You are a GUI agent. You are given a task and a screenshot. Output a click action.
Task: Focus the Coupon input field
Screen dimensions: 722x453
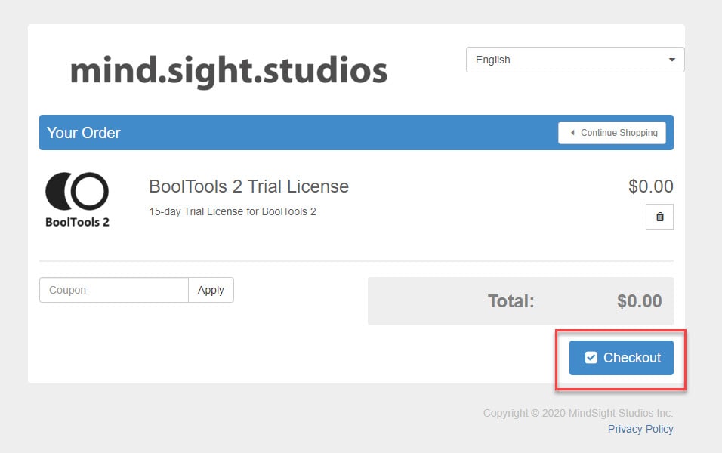coord(114,290)
